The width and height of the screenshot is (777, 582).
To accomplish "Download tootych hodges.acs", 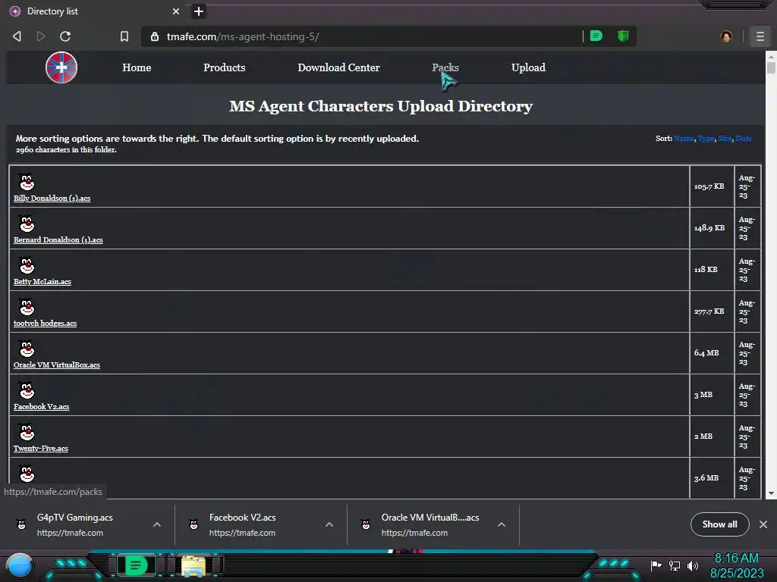I will [x=45, y=323].
